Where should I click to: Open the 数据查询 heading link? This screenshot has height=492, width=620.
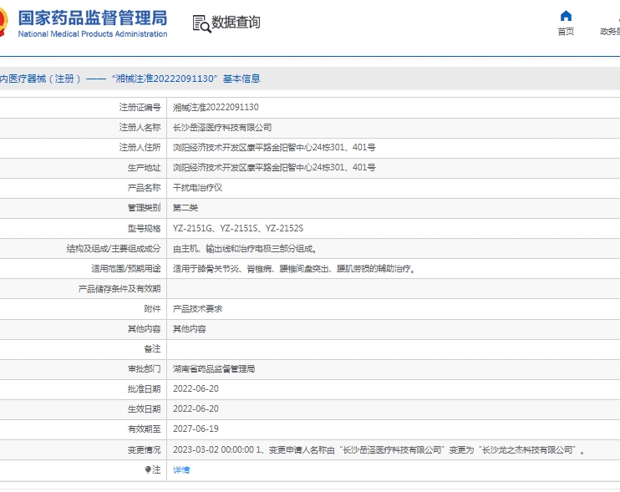(236, 22)
